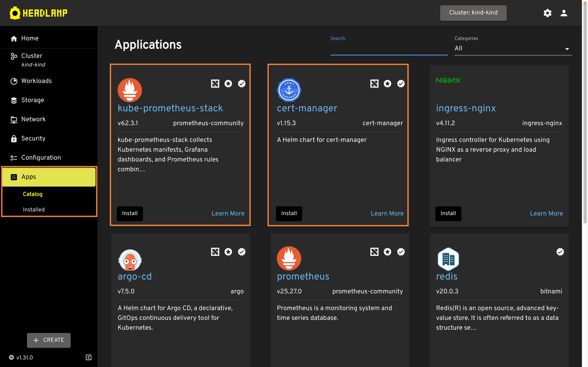Image resolution: width=588 pixels, height=367 pixels.
Task: Click the Headlamp logo
Action: tap(39, 13)
